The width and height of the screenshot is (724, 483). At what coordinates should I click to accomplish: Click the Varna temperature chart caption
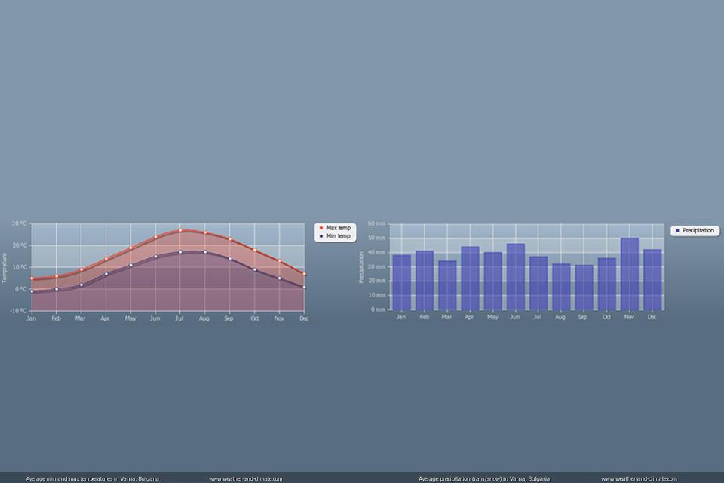[x=92, y=478]
